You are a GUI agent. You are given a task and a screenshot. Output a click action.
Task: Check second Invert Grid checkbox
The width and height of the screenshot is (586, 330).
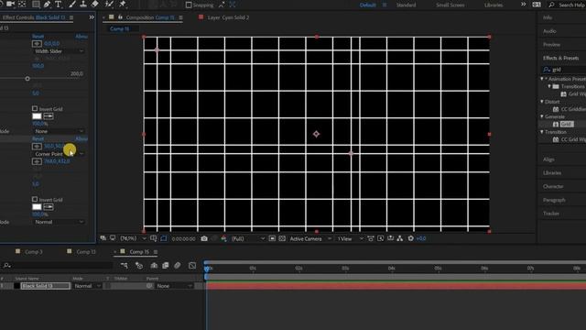35,199
